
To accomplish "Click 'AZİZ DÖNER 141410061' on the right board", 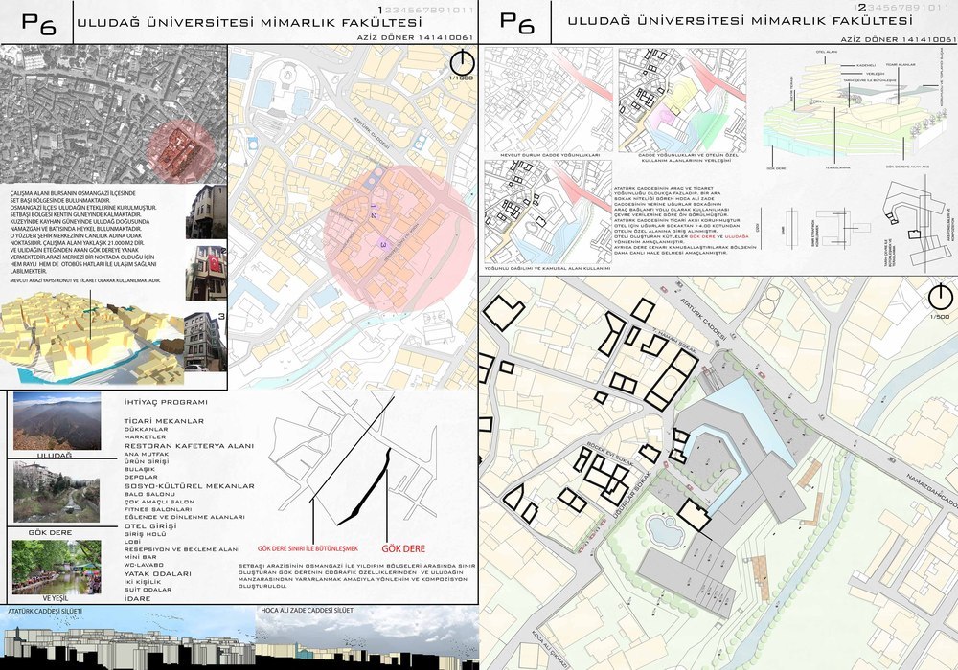I will (x=899, y=39).
